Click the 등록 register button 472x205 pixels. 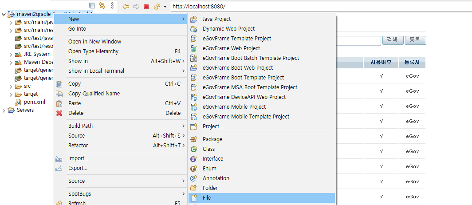point(415,40)
